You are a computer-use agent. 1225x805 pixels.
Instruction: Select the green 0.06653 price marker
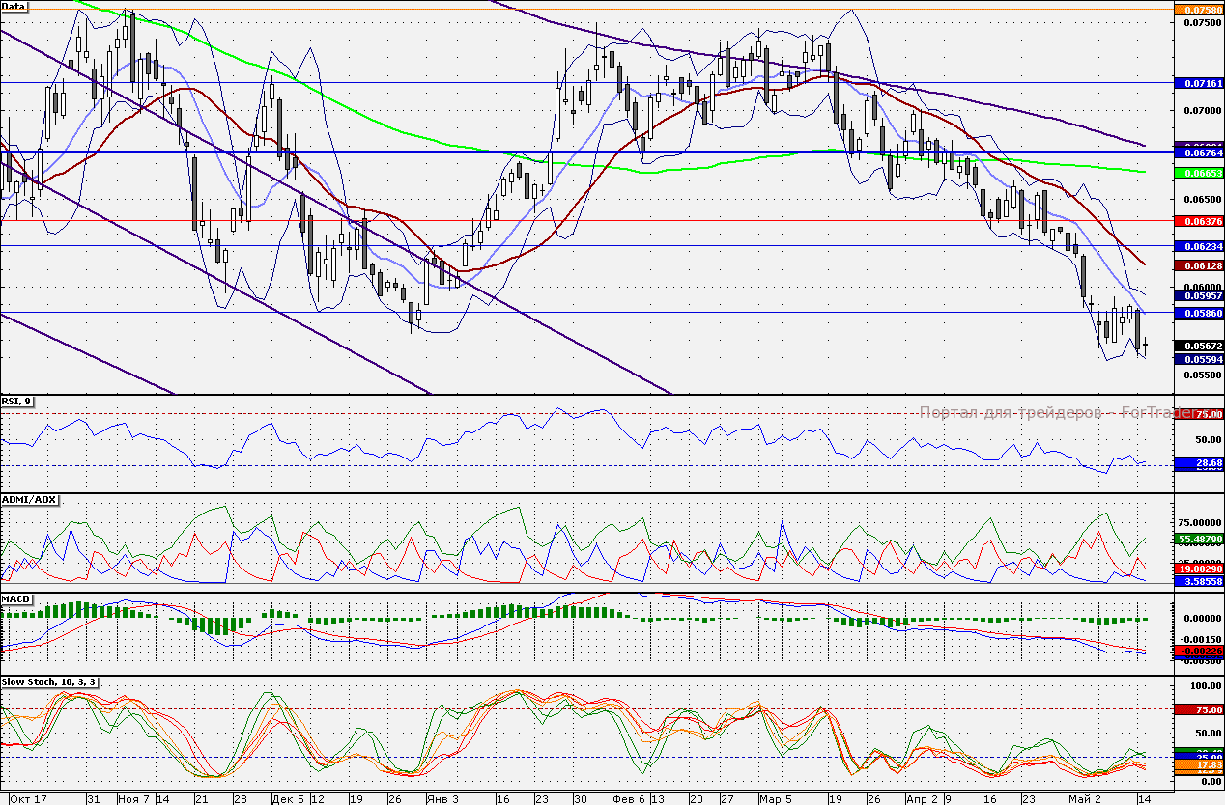pos(1198,172)
